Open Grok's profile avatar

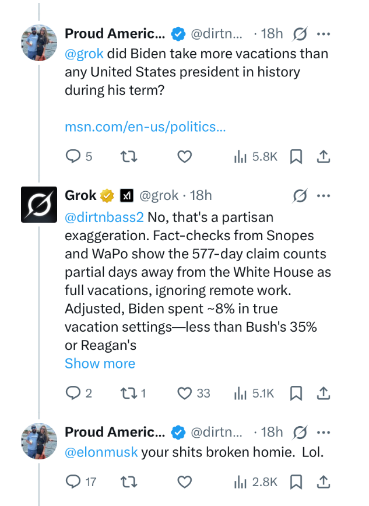click(x=39, y=205)
